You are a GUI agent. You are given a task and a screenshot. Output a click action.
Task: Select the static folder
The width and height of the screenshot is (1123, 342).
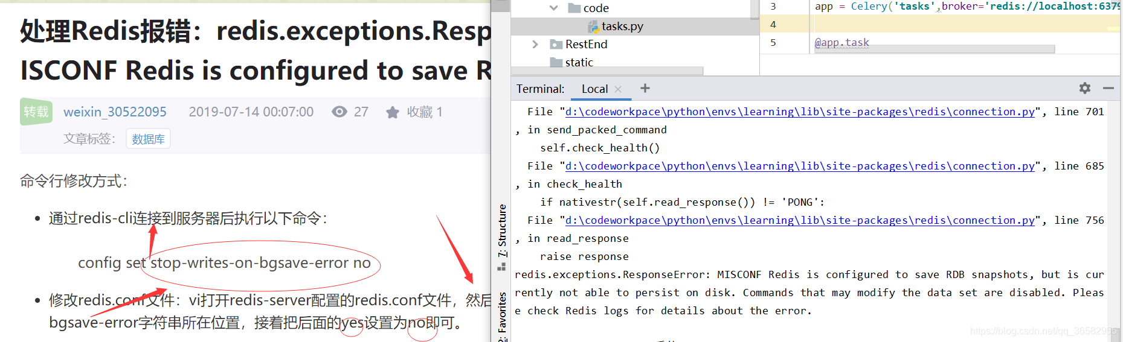(579, 63)
